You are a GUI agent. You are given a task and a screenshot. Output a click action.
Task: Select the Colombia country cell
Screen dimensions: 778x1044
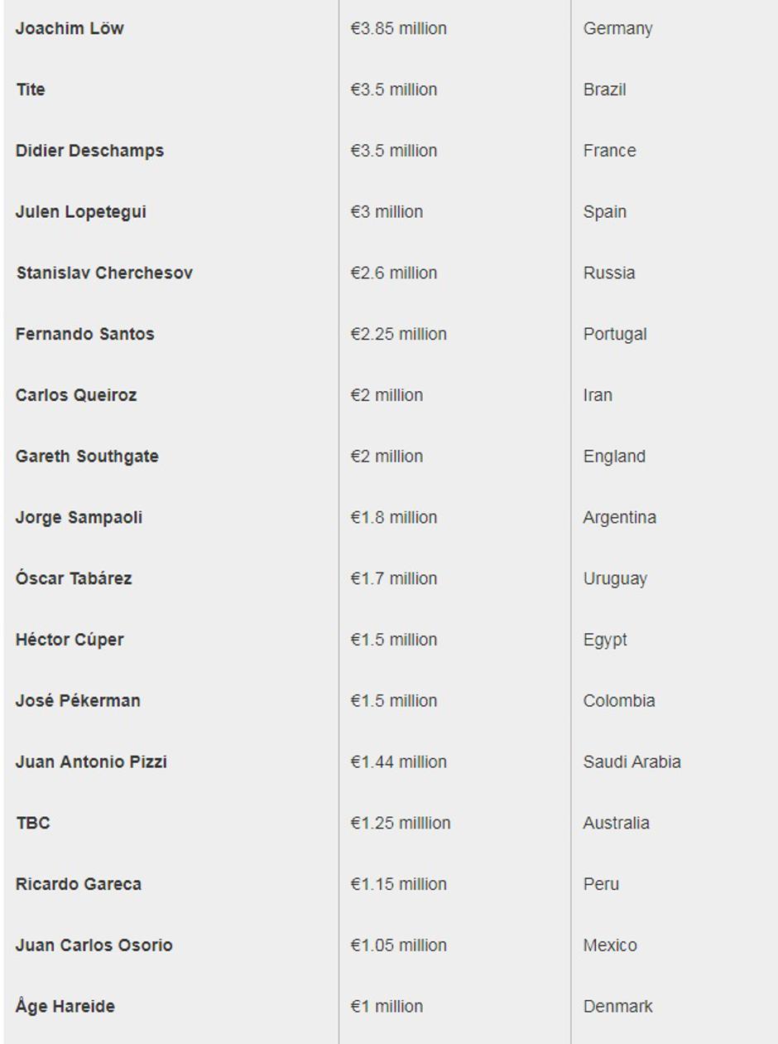point(619,701)
